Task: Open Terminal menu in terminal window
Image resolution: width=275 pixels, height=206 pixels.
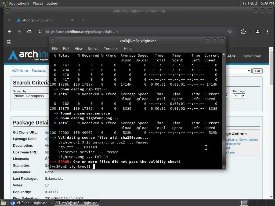Action: click(x=111, y=49)
